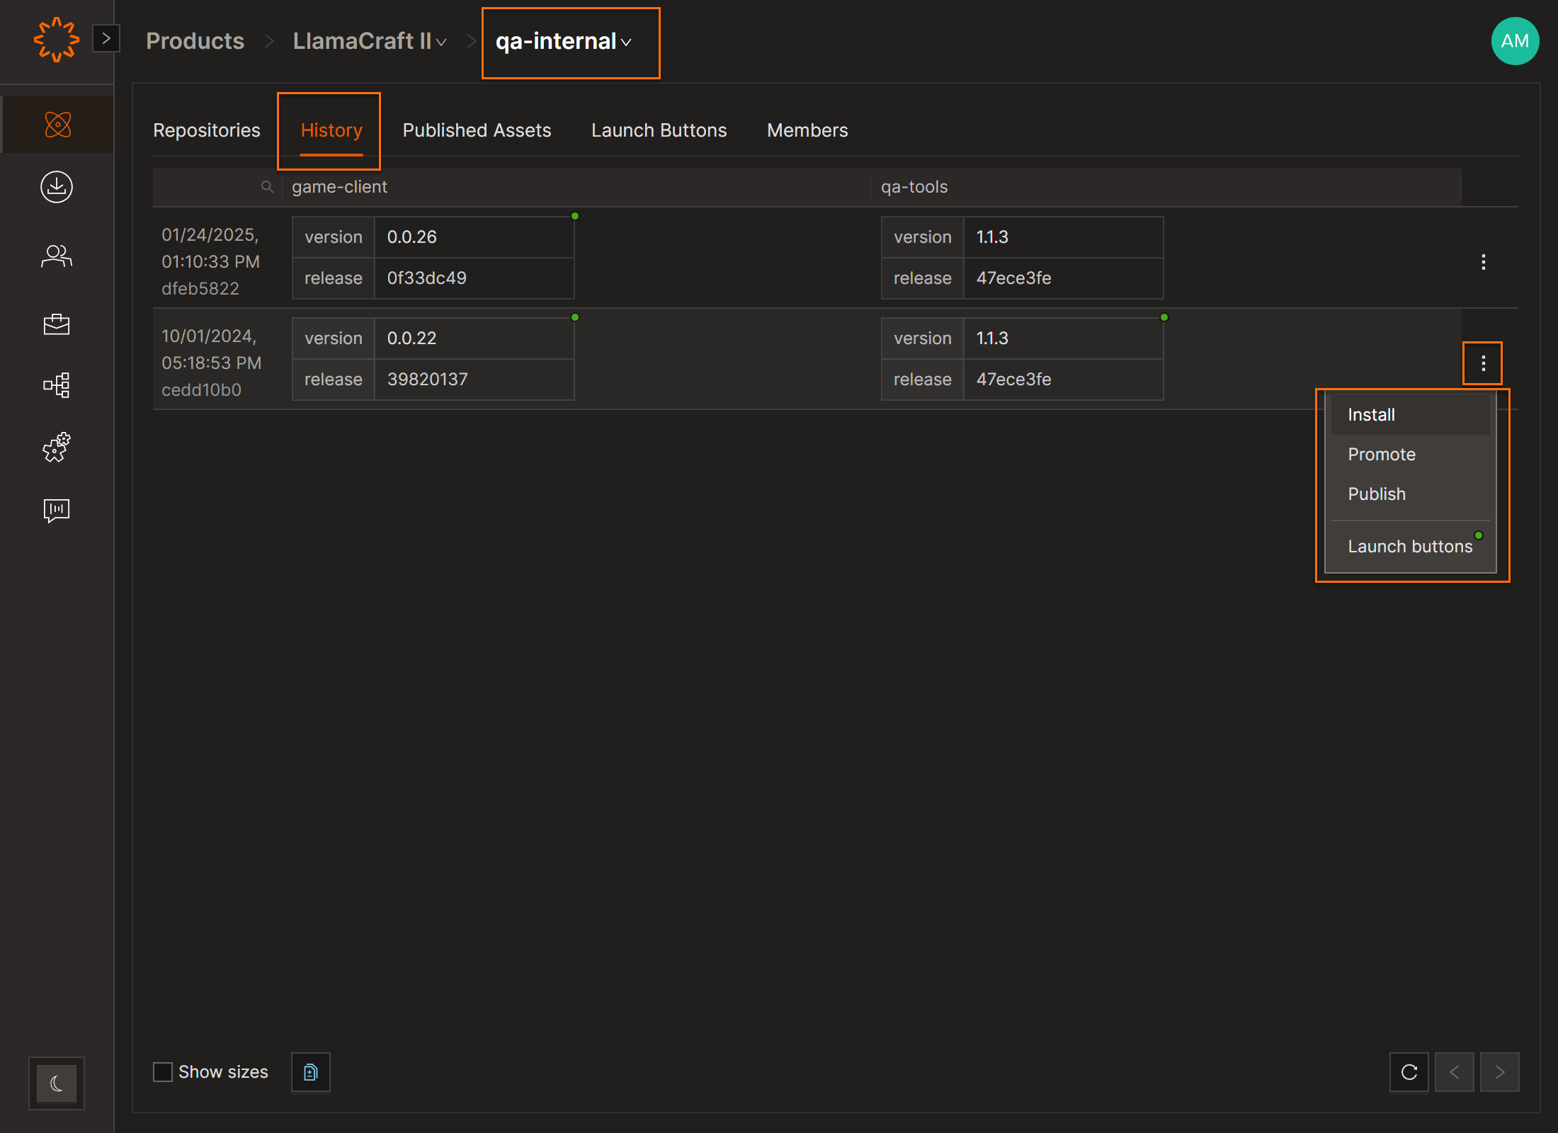This screenshot has width=1558, height=1133.
Task: Select Promote from the context menu
Action: tap(1381, 455)
